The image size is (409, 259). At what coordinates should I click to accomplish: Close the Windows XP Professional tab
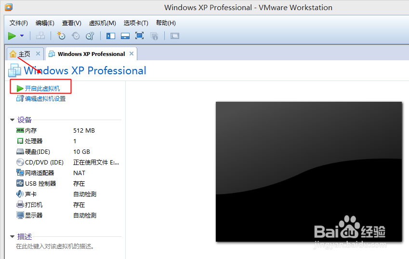[132, 54]
